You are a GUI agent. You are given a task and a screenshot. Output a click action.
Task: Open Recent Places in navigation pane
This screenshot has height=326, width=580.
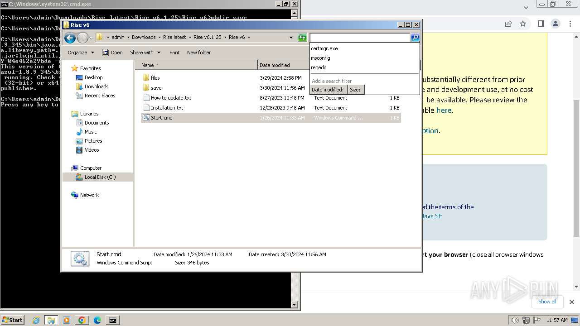(100, 96)
